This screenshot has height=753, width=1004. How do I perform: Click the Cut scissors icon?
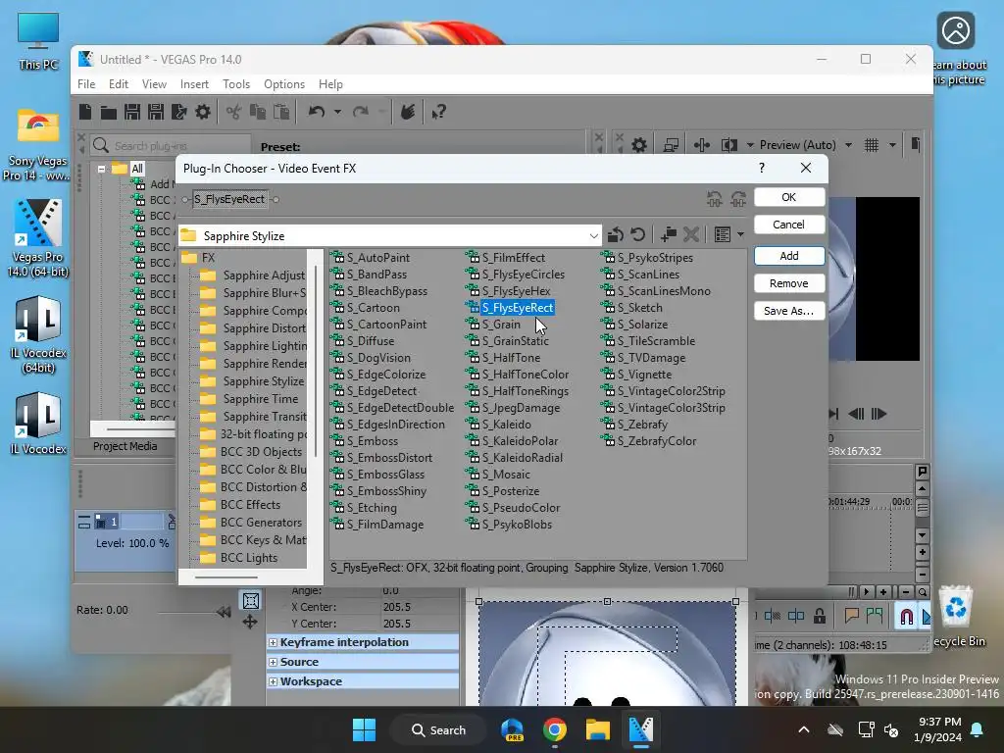pyautogui.click(x=233, y=112)
